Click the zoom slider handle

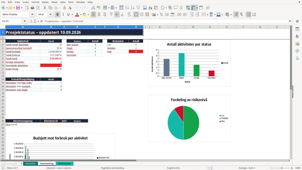coord(282,168)
